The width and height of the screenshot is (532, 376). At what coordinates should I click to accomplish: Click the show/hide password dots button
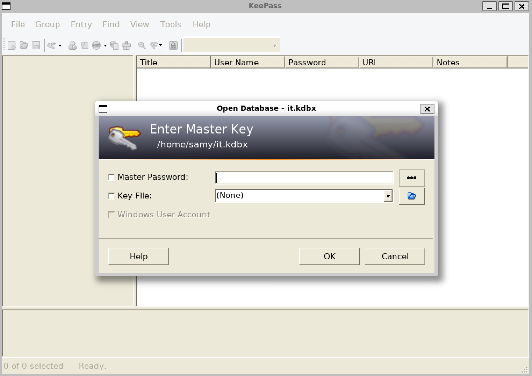pos(412,178)
